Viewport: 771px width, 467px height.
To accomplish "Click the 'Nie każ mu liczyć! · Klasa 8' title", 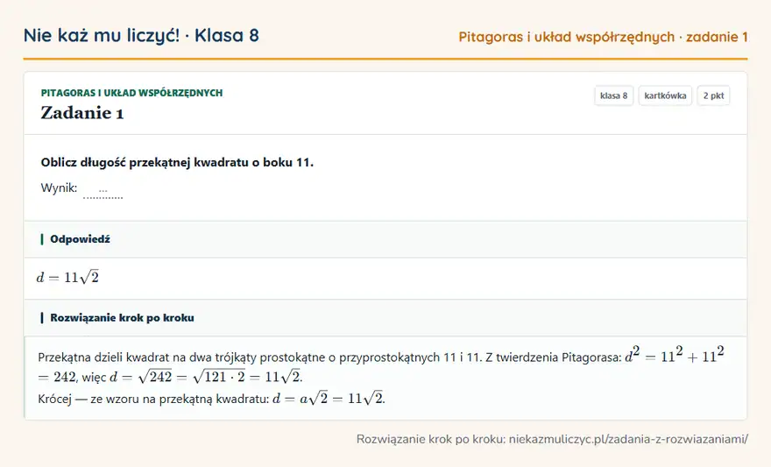I will (141, 35).
